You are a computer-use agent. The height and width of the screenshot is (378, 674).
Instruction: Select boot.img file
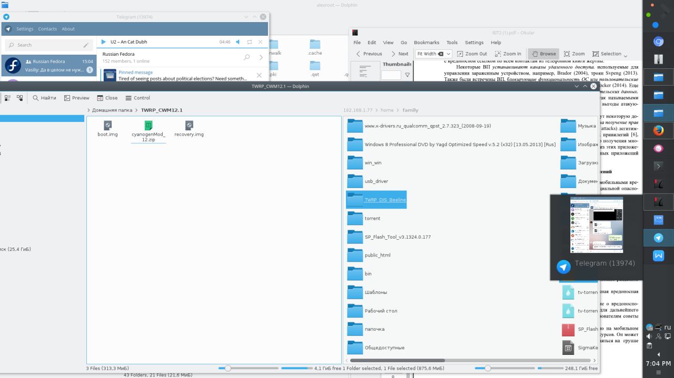[x=107, y=129]
